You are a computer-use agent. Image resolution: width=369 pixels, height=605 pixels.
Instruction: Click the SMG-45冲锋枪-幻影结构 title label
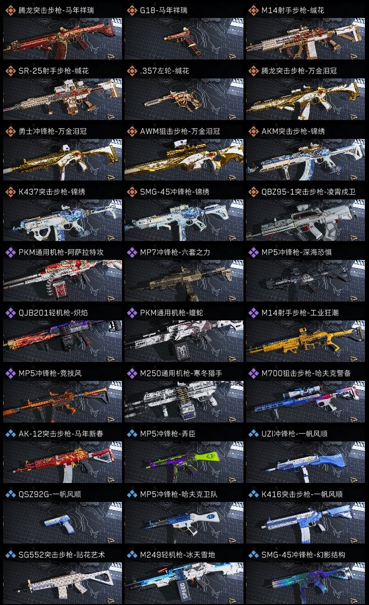pyautogui.click(x=303, y=555)
